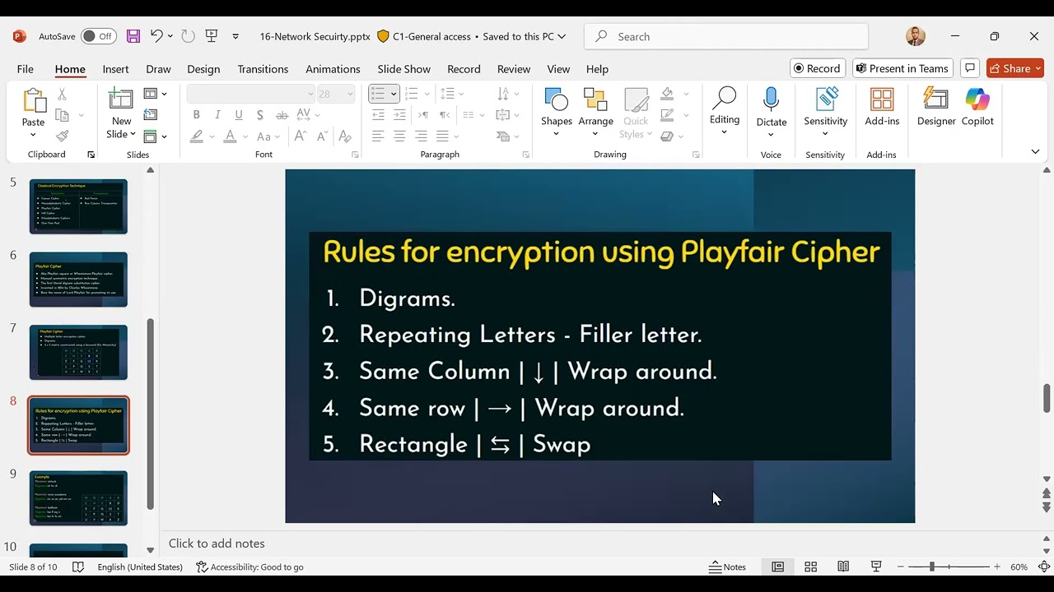Click Accessibility: Good to go status

click(x=250, y=567)
